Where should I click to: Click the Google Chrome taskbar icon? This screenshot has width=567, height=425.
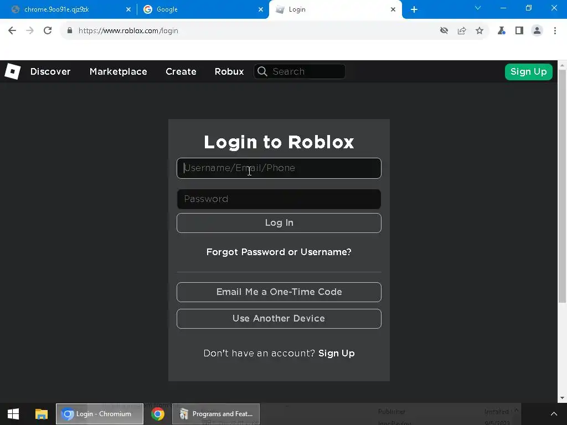click(x=158, y=414)
